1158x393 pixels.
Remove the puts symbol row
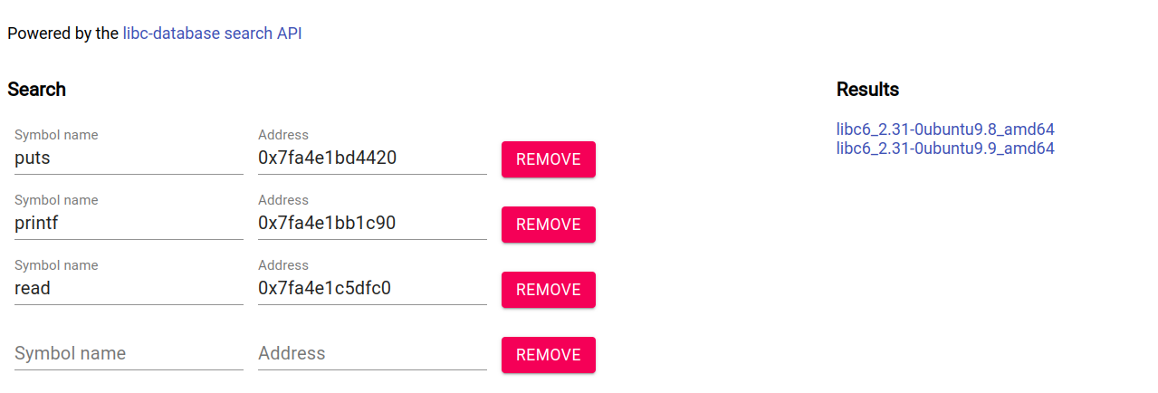[548, 159]
